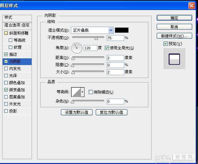198x164 pixels.
Task: Enable 消除锯齿 checkbox
Action: pyautogui.click(x=91, y=92)
